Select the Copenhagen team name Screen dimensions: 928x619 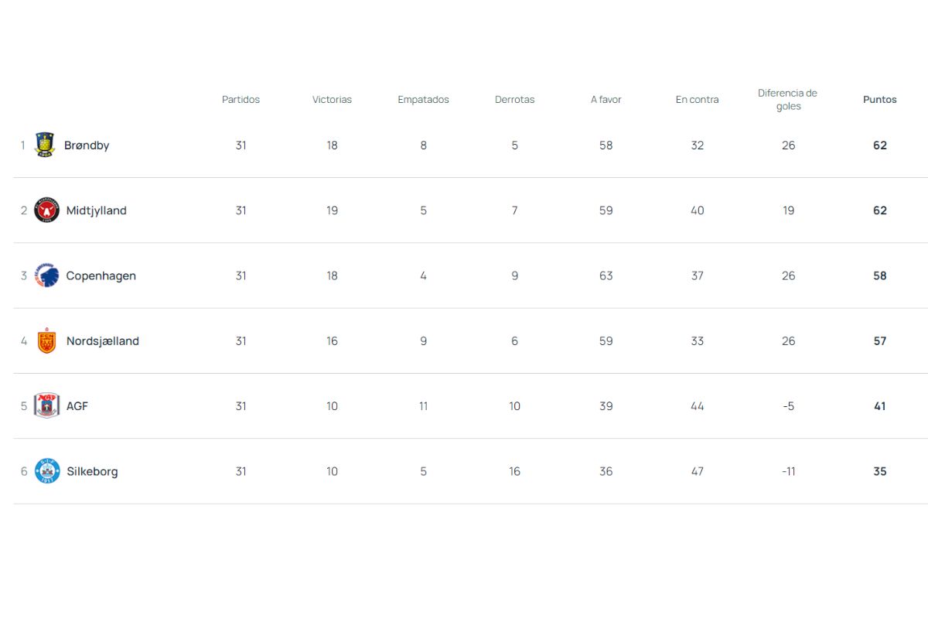pyautogui.click(x=101, y=275)
